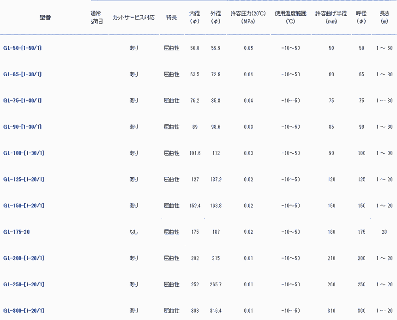
Task: Click the カットサービス対応 column header
Action: 133,18
